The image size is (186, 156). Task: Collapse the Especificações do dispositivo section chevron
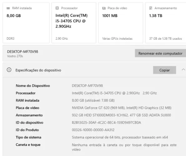183,70
